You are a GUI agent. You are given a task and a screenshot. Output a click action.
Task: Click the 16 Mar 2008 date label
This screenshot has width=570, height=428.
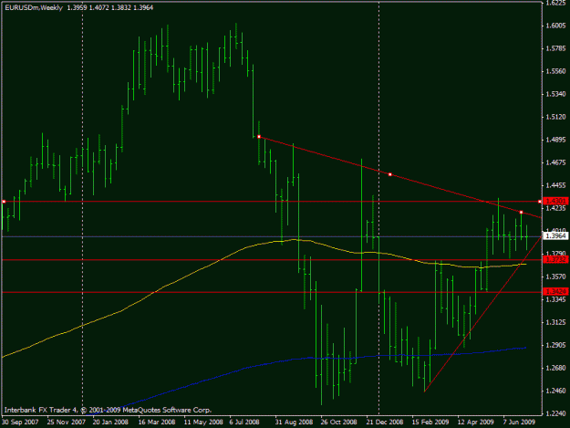[x=157, y=423]
